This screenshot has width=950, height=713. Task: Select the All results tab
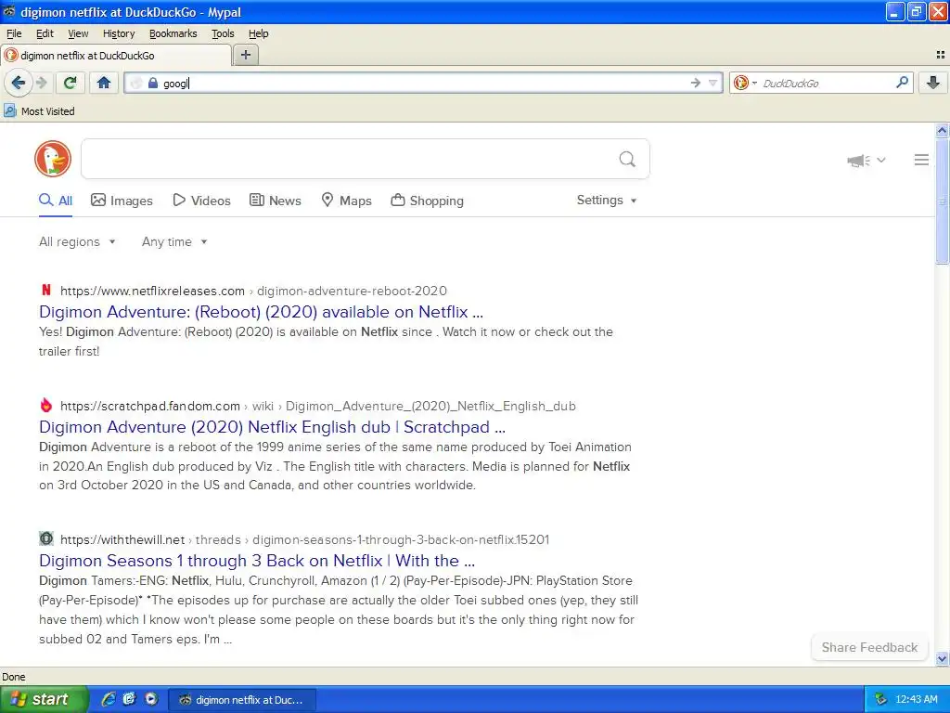(x=56, y=201)
